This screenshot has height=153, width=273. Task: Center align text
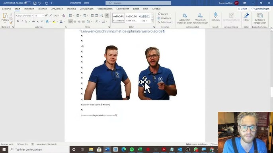pyautogui.click(x=75, y=21)
